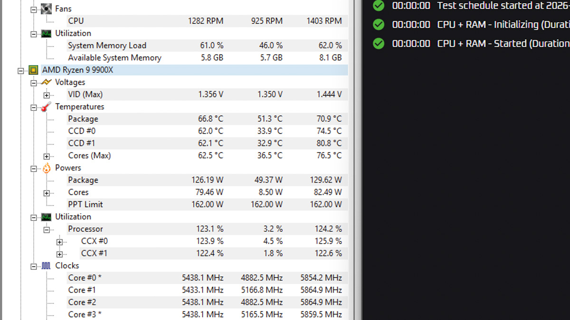Click the 51.3 °C minimum package temperature
Image resolution: width=570 pixels, height=320 pixels.
271,119
